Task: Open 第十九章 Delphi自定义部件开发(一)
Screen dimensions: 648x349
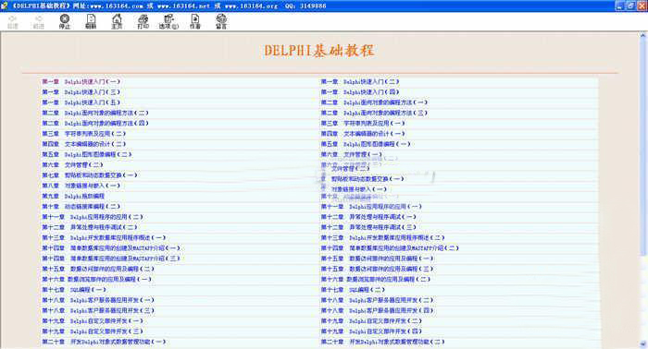Action: click(93, 321)
